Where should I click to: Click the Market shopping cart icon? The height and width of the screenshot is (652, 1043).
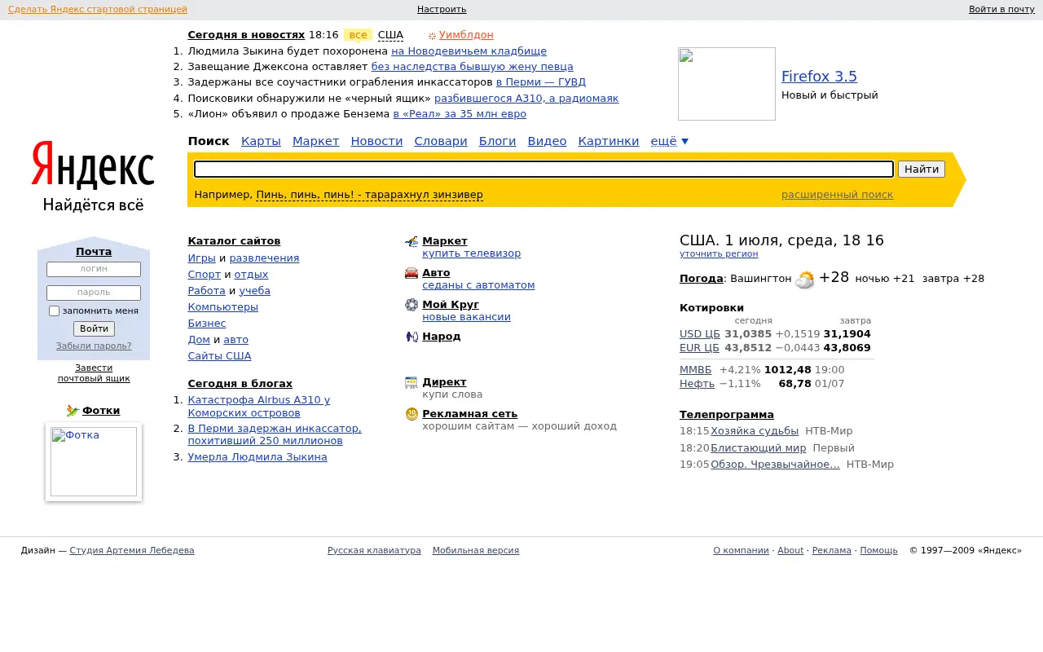(411, 242)
